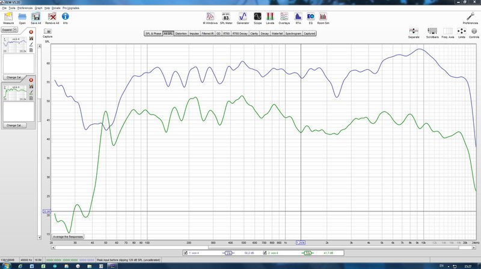
Task: Uncheck trace 1 in legend
Action: tap(186, 253)
